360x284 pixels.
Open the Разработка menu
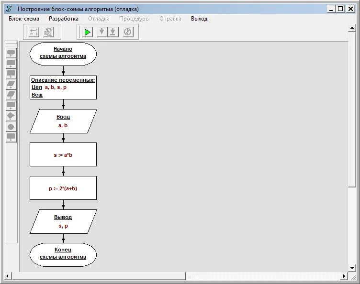[x=64, y=19]
